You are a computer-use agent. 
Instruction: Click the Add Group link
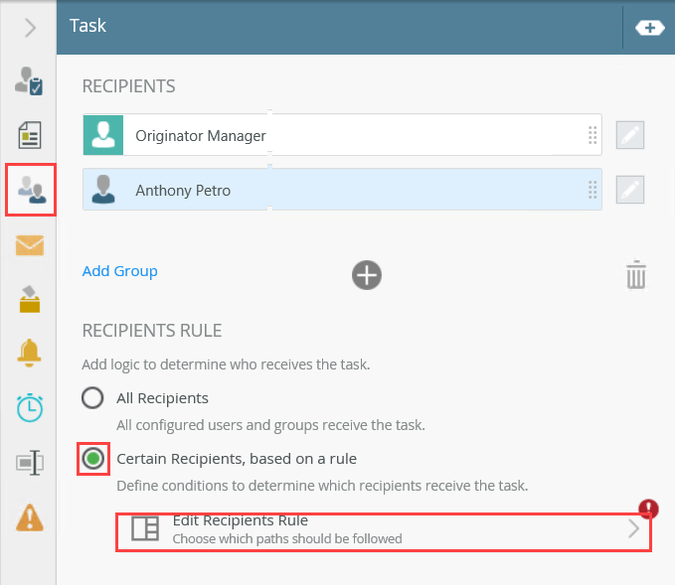tap(119, 271)
